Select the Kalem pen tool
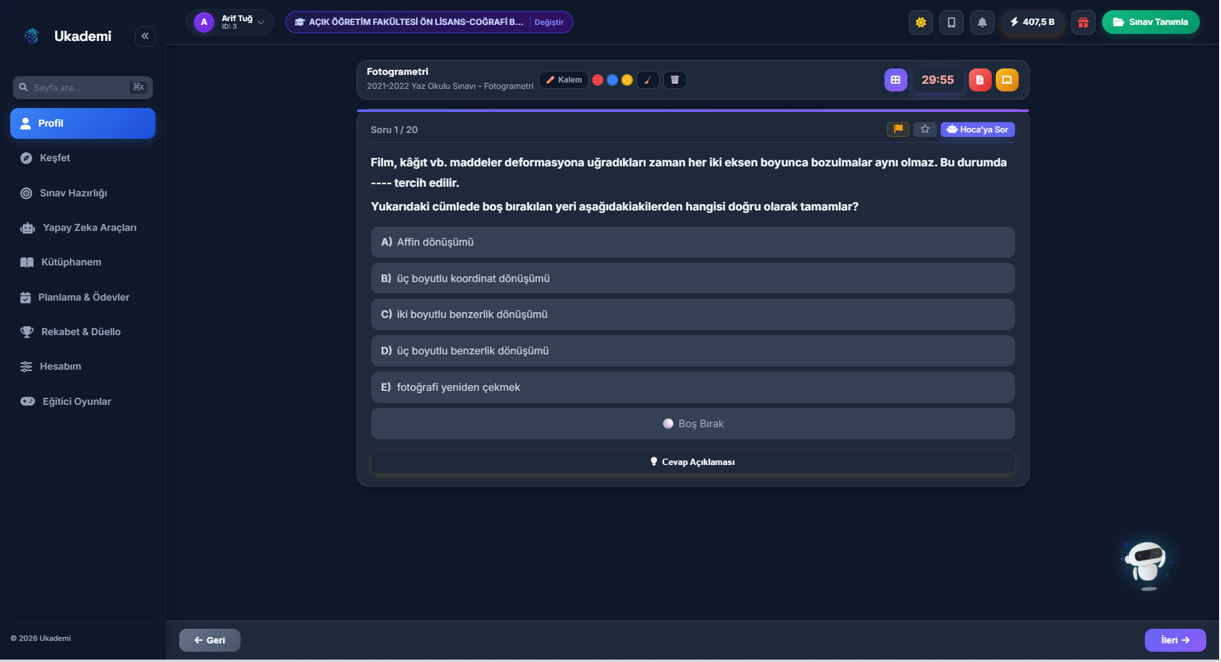 [x=564, y=80]
